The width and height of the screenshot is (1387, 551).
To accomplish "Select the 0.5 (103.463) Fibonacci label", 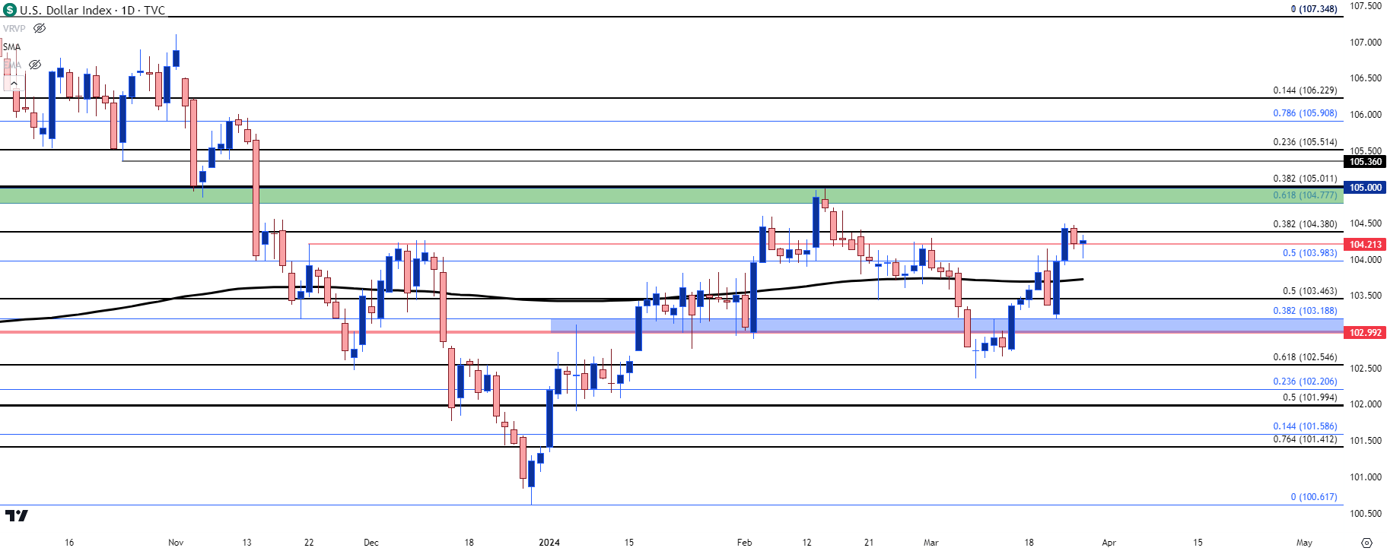I will (x=1309, y=290).
